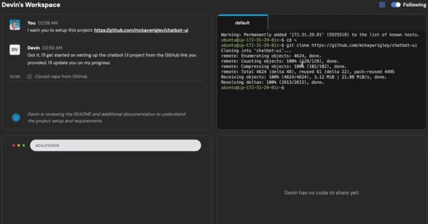This screenshot has height=224, width=428.
Task: Click the 02:59 timestamp beside Cloned repo
Action: pyautogui.click(x=14, y=76)
